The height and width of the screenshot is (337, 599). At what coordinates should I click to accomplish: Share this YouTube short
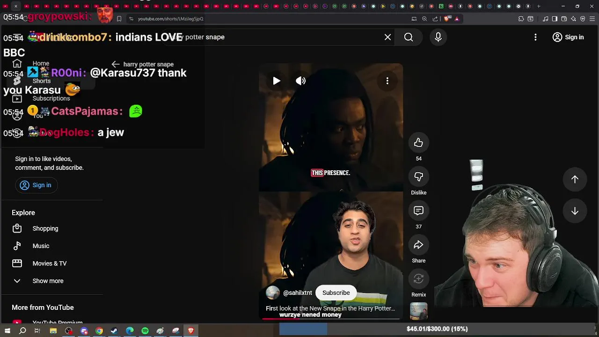pyautogui.click(x=418, y=245)
